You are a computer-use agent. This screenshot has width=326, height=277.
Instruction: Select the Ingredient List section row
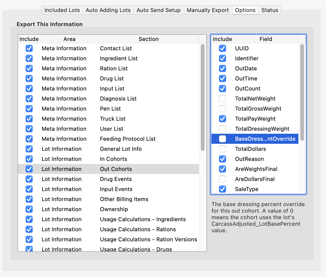108,58
